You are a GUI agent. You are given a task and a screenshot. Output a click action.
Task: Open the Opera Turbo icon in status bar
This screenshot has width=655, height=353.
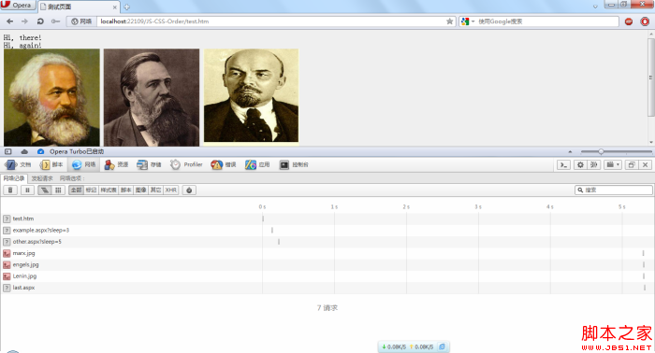(40, 151)
